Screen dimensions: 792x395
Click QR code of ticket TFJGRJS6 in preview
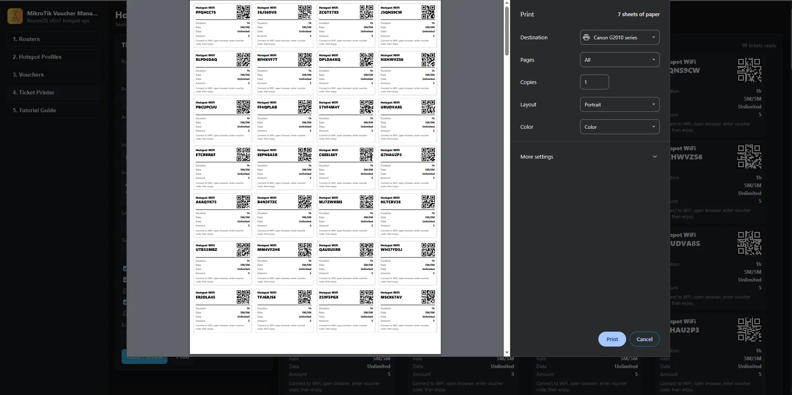coord(305,297)
